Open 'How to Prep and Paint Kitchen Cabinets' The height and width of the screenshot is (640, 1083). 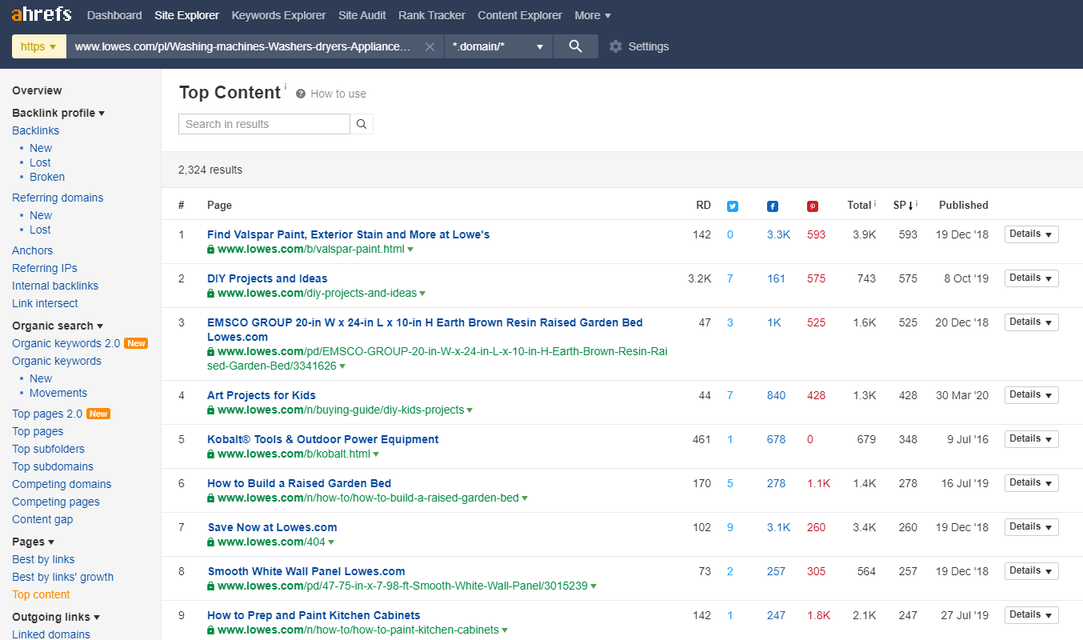(314, 615)
